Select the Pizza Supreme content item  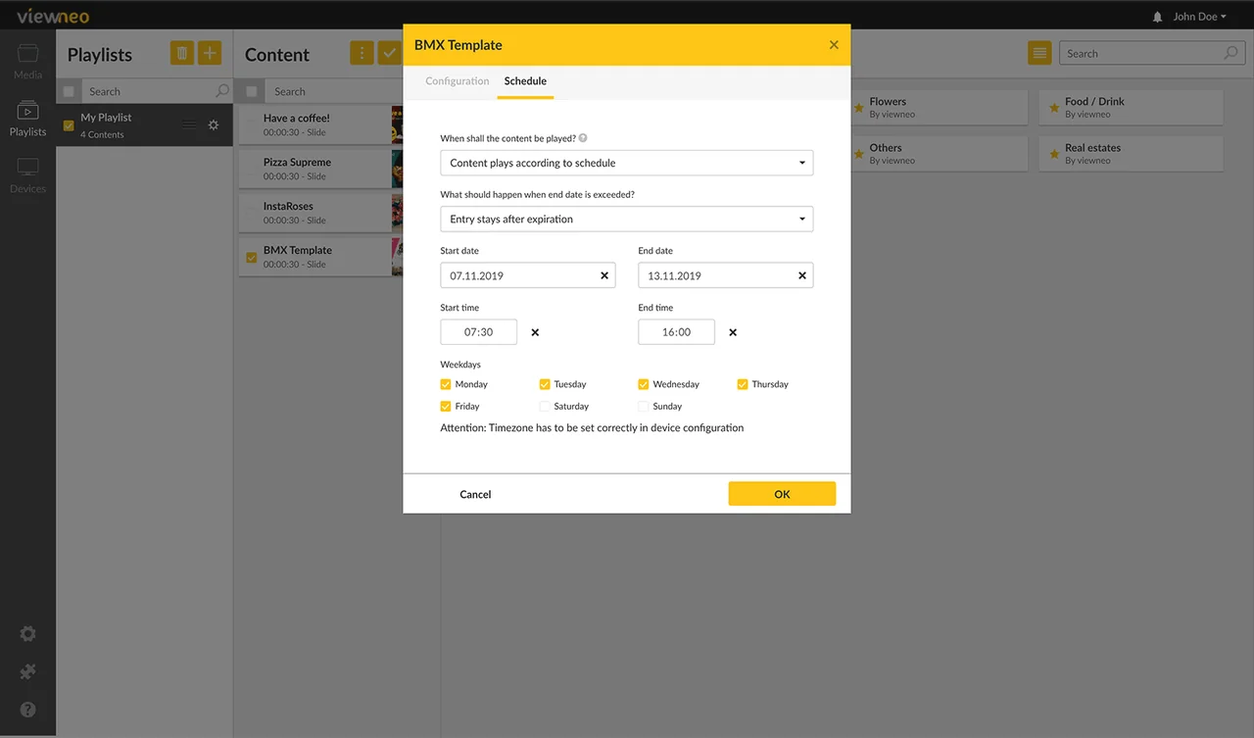point(320,169)
